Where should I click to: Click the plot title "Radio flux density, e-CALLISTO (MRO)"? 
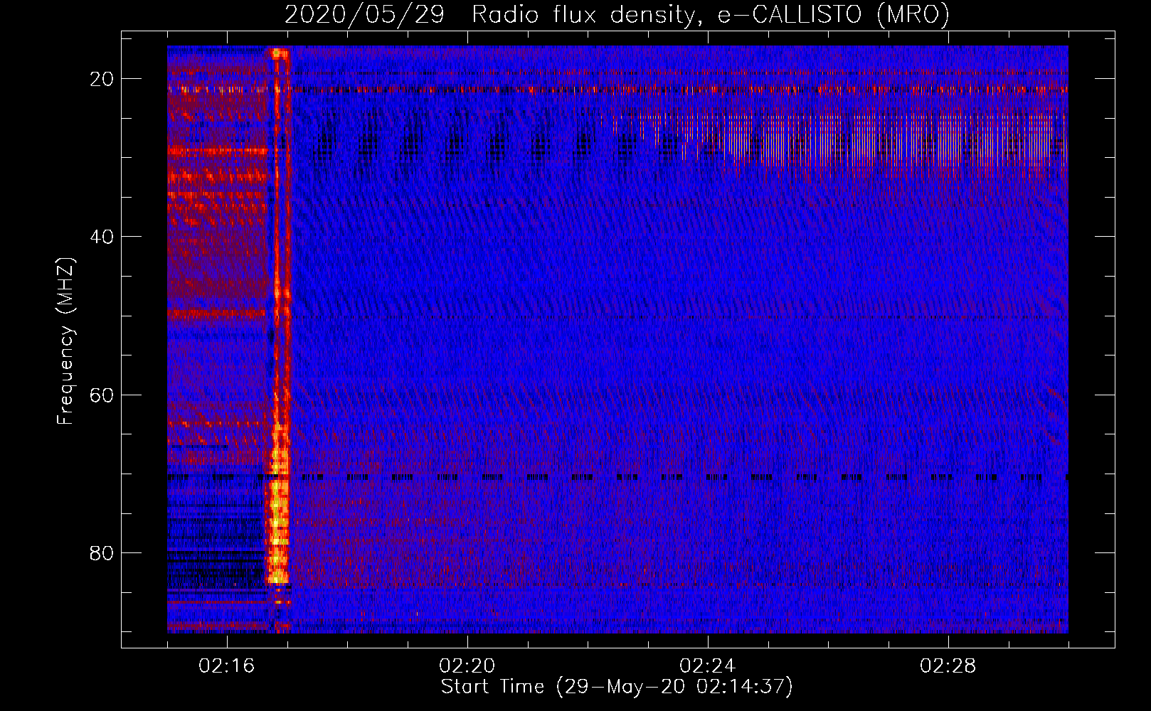[711, 15]
